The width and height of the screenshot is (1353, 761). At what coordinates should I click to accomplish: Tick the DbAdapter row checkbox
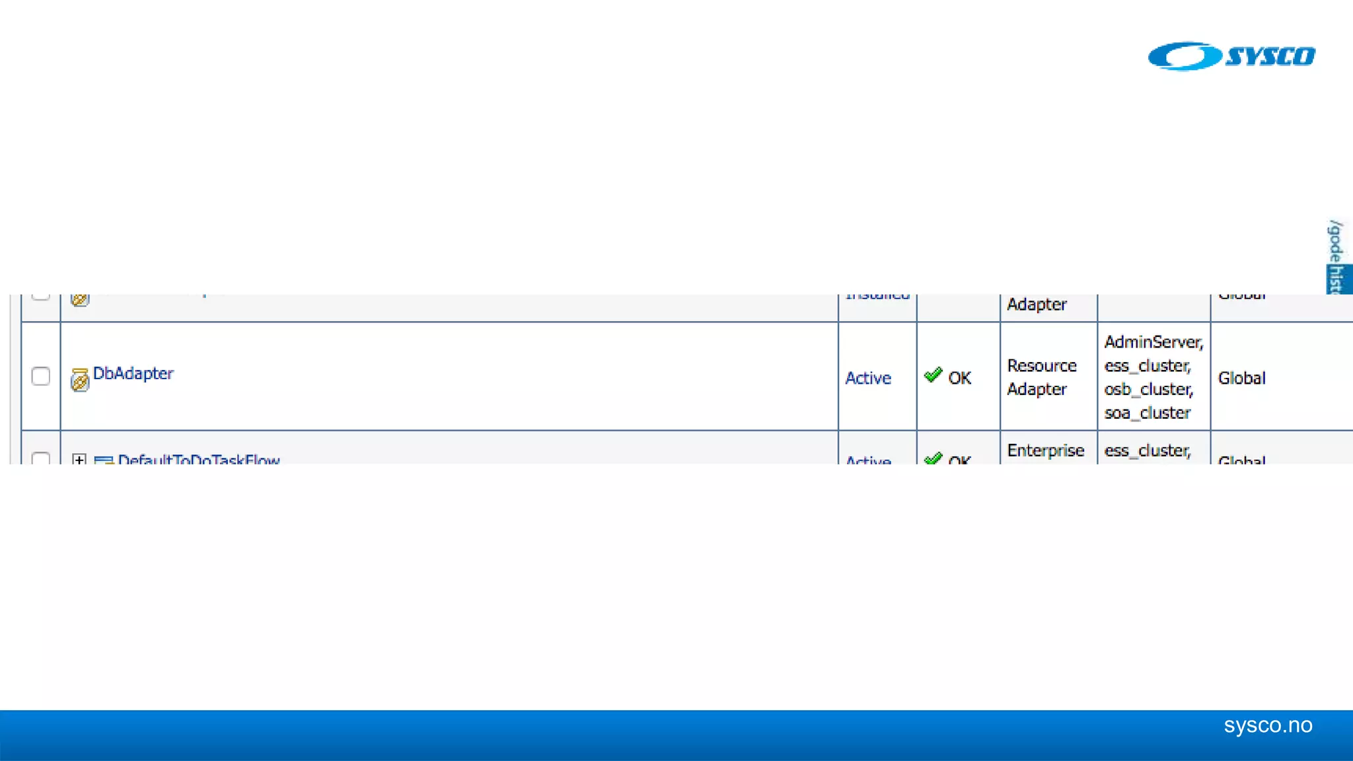click(41, 377)
